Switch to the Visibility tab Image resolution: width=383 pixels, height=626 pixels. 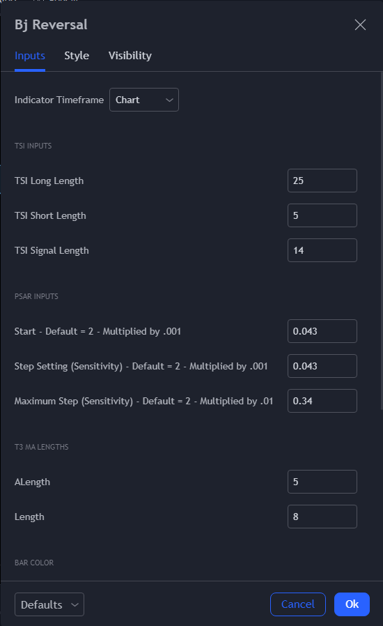coord(130,56)
